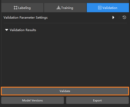Open the Training tab
Image resolution: width=130 pixels, height=107 pixels.
(x=65, y=8)
